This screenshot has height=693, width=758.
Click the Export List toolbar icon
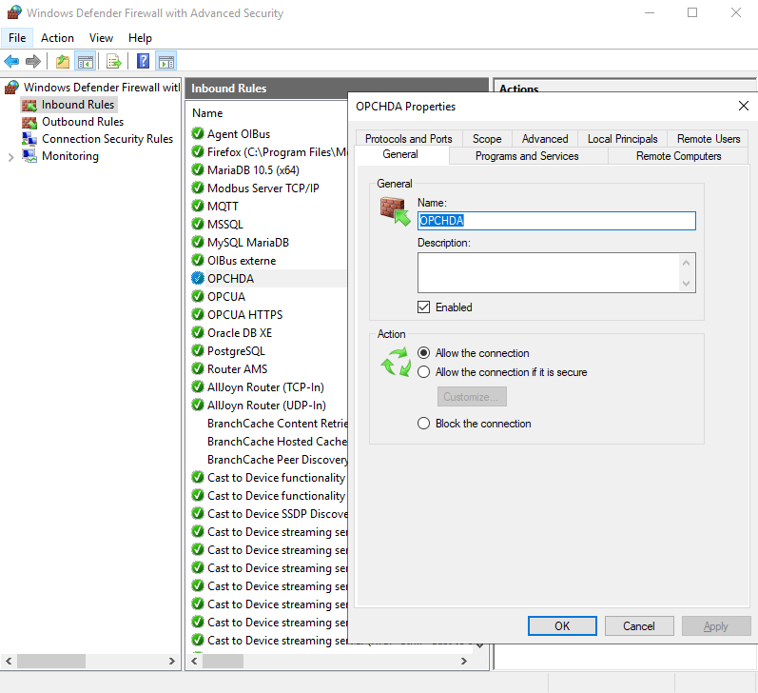[114, 62]
